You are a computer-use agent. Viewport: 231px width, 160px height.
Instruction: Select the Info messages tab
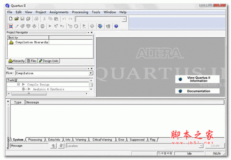(68, 140)
